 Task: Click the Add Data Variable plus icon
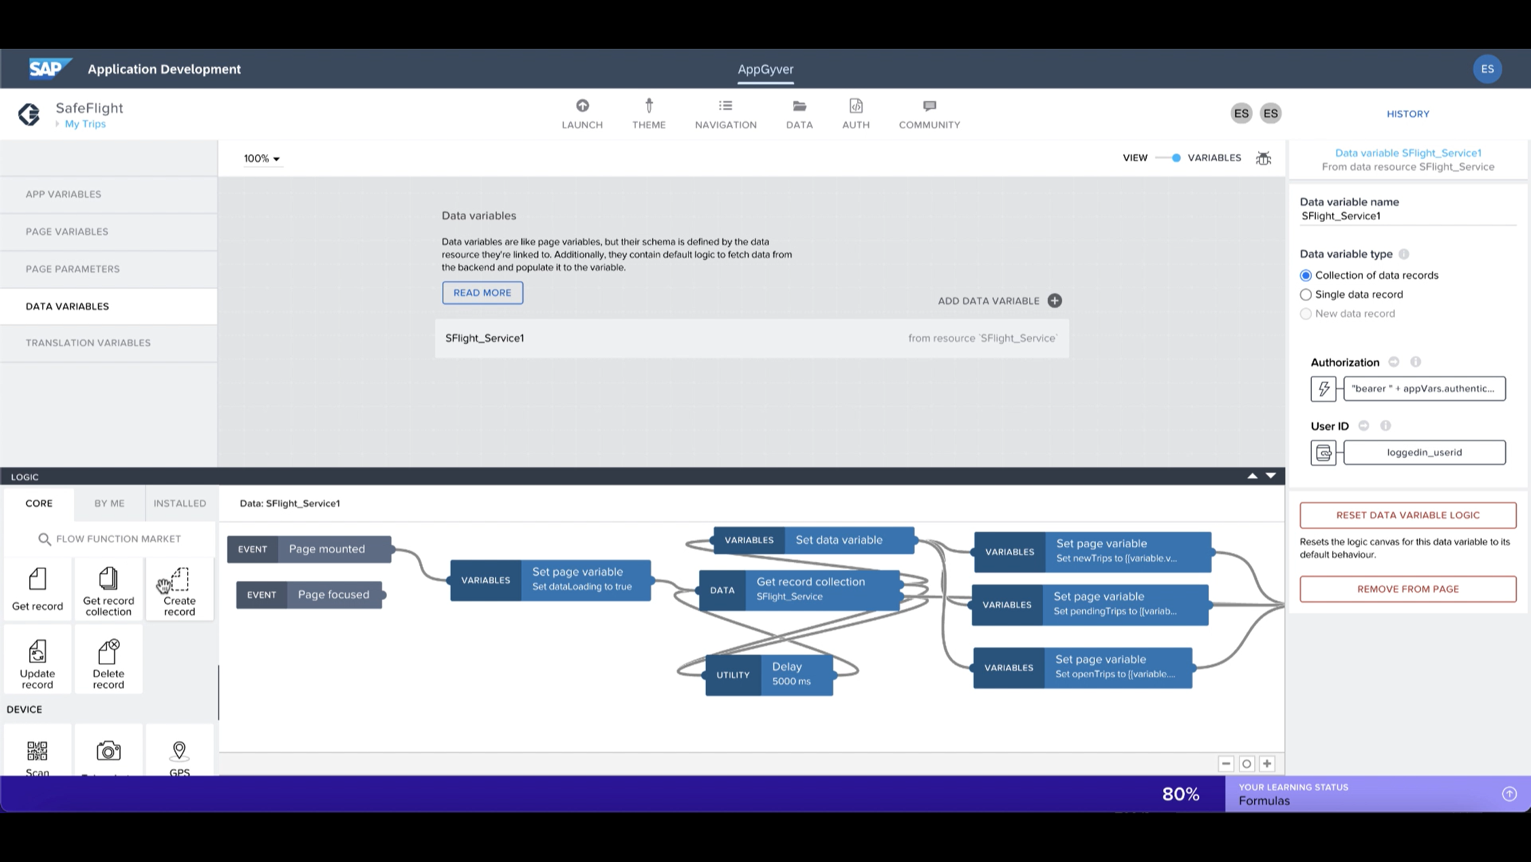point(1055,301)
